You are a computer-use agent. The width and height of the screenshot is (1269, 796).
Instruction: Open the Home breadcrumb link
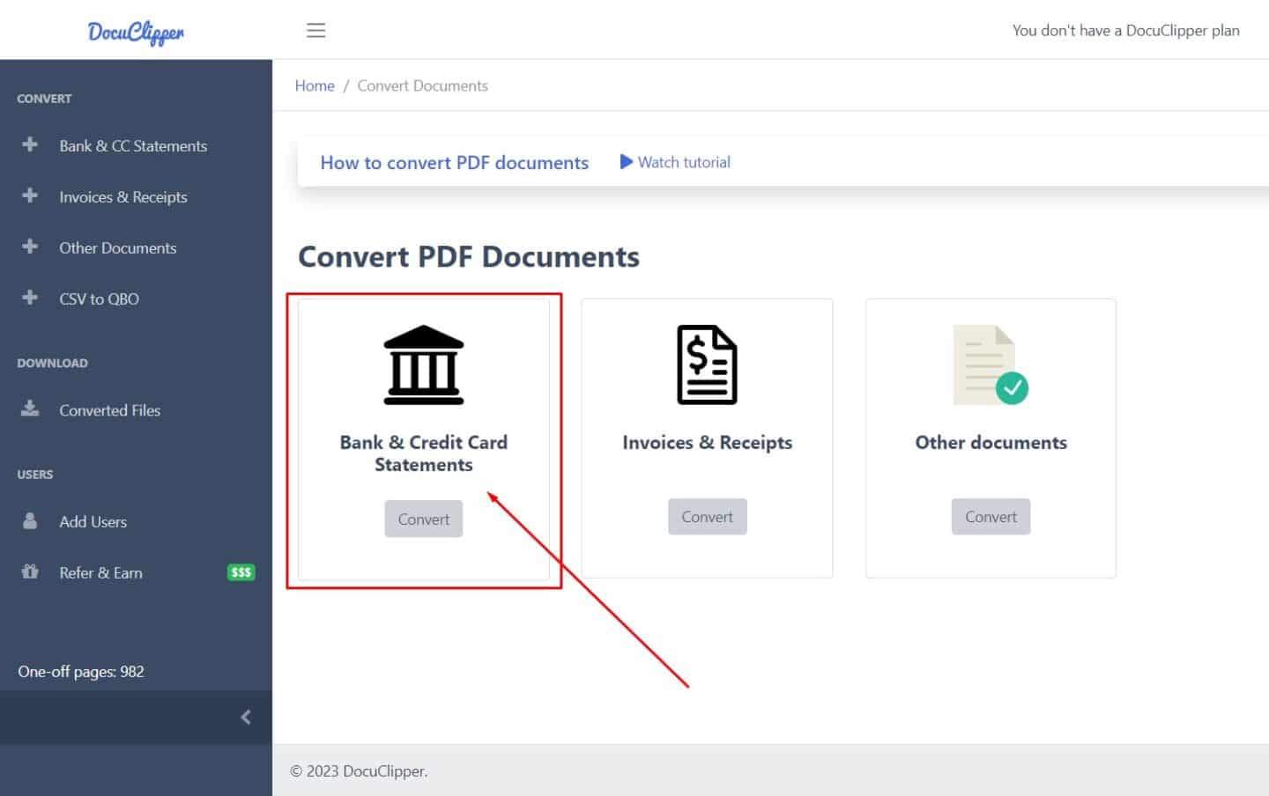tap(315, 85)
